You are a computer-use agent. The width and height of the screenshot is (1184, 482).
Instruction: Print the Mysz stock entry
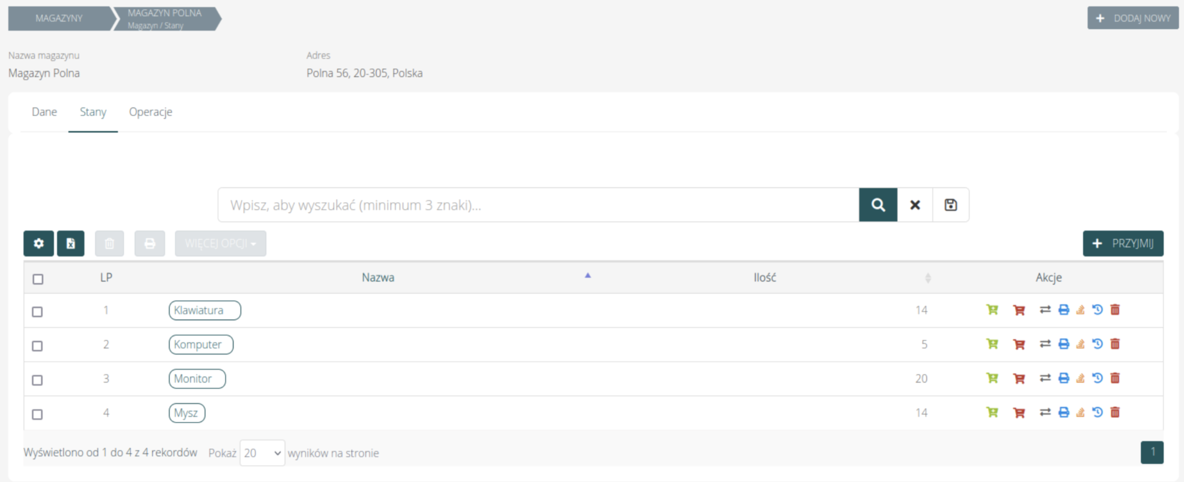coord(1063,412)
